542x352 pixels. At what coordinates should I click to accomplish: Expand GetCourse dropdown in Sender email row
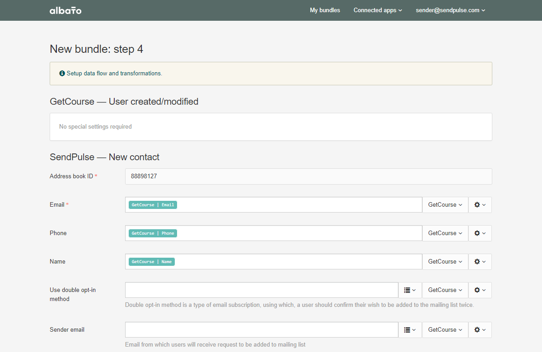point(445,330)
